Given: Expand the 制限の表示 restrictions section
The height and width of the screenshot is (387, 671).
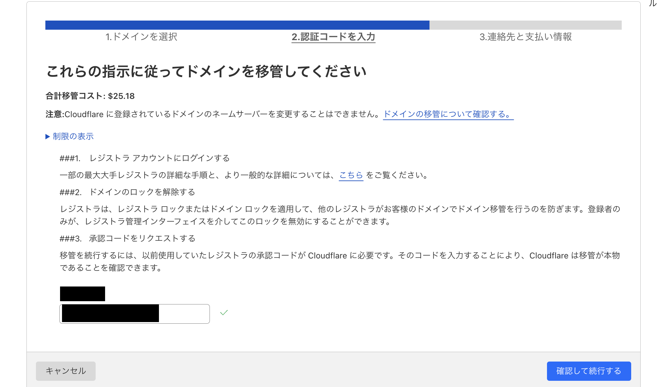Looking at the screenshot, I should click(72, 136).
